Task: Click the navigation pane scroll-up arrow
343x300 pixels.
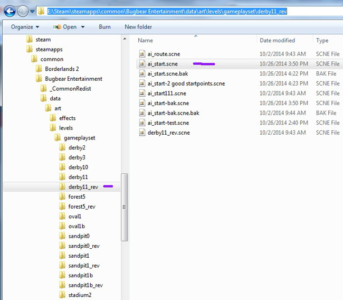Action: pyautogui.click(x=125, y=39)
